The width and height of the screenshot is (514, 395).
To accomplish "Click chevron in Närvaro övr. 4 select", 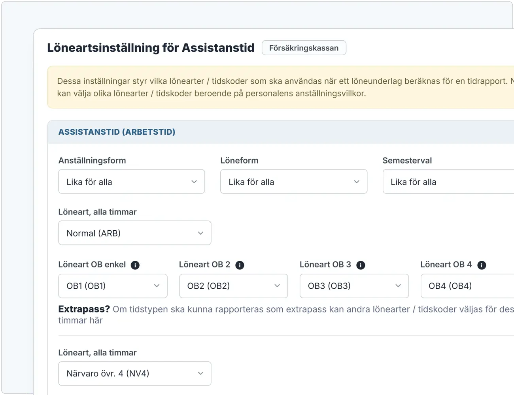I will tap(200, 374).
